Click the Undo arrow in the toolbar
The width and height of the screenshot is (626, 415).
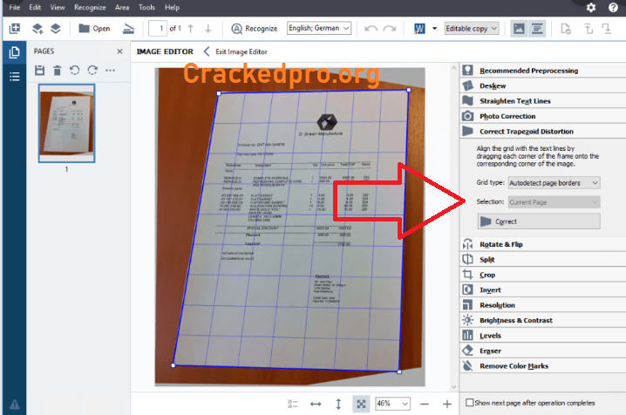pos(371,28)
